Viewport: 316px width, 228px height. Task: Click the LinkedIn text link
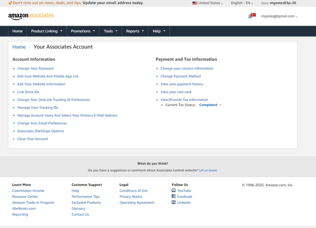pos(184,203)
